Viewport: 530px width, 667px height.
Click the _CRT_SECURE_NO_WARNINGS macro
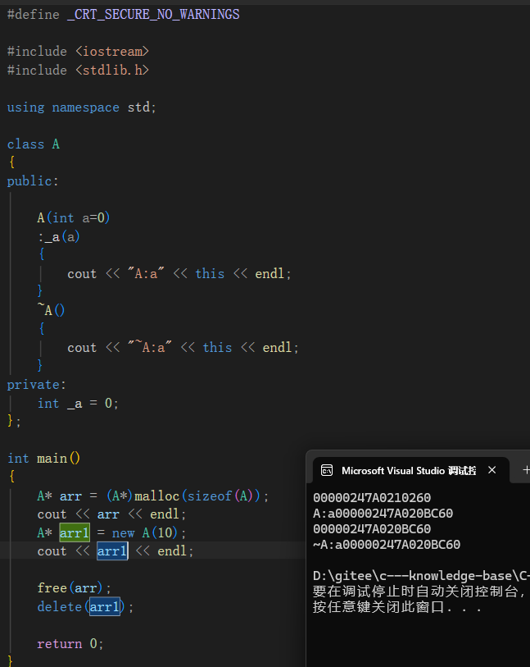[x=153, y=15]
